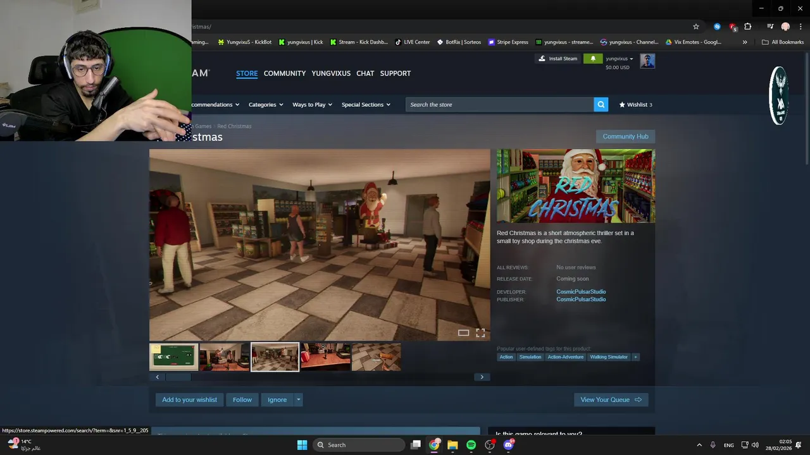
Task: Select the Simulation tag
Action: (530, 357)
